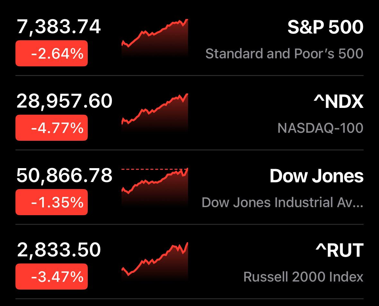The width and height of the screenshot is (379, 306).
Task: Select the Dow Jones ticker name
Action: point(316,176)
